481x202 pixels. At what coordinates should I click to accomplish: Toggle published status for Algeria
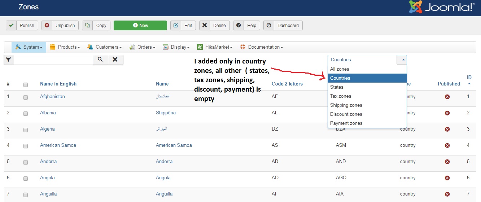(x=447, y=129)
